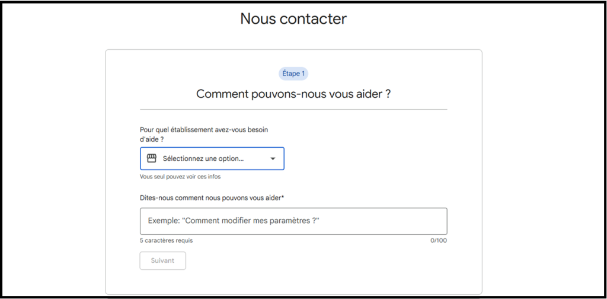Focus the "Comment modifier mes paramètres ?" text field
The image size is (607, 299).
coord(293,221)
